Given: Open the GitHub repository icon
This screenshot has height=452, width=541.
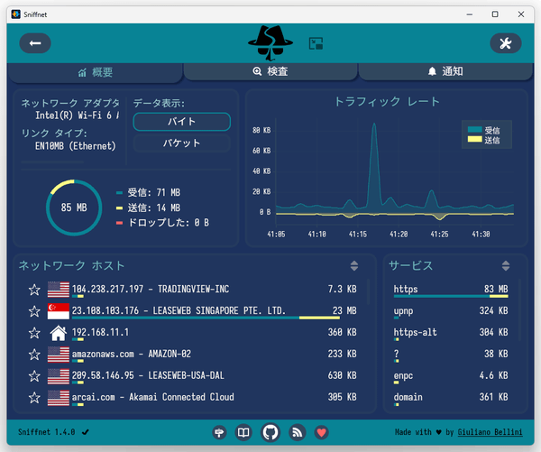Looking at the screenshot, I should tap(270, 432).
